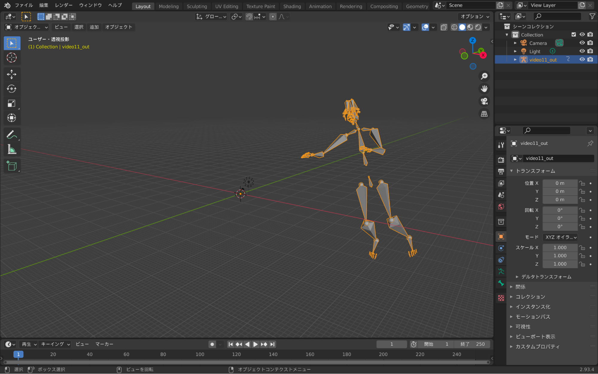
Task: Click the pan view hand icon
Action: click(484, 89)
